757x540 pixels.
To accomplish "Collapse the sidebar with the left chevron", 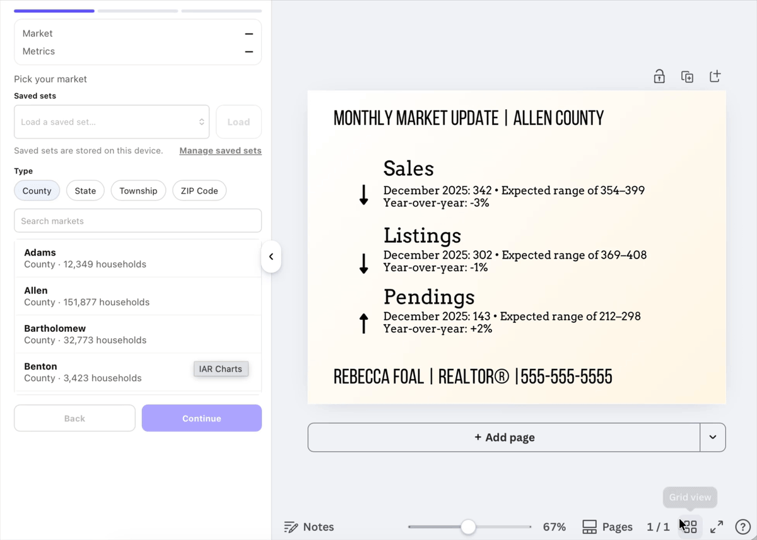I will point(271,257).
